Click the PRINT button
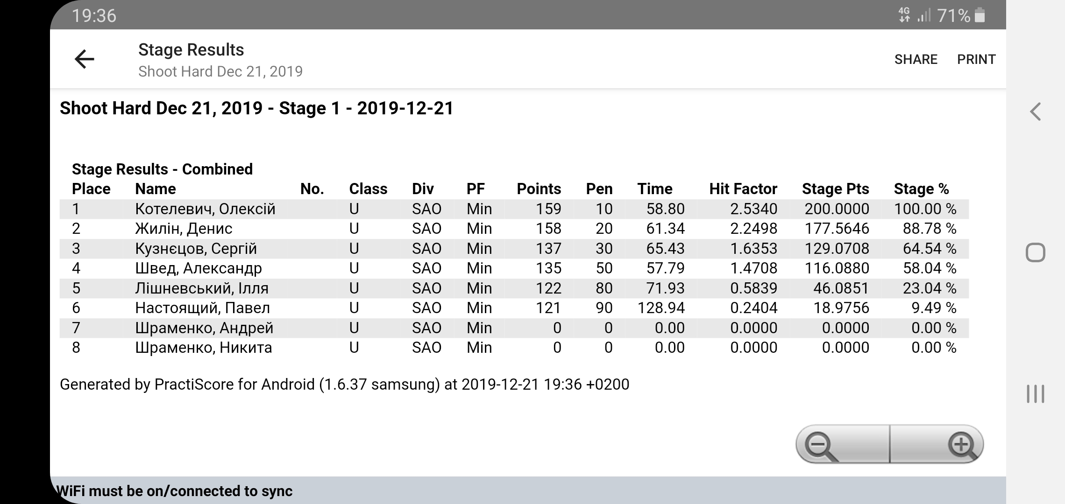 (x=976, y=59)
